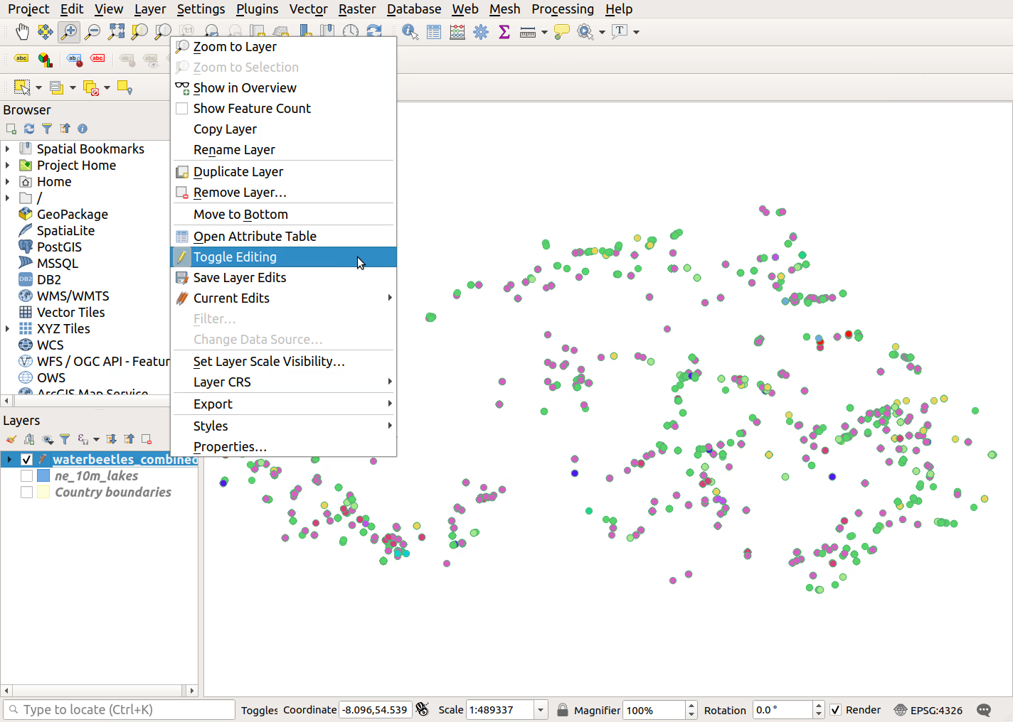1013x722 pixels.
Task: Uncheck the waterbeetles_combined layer visibility
Action: click(x=26, y=459)
